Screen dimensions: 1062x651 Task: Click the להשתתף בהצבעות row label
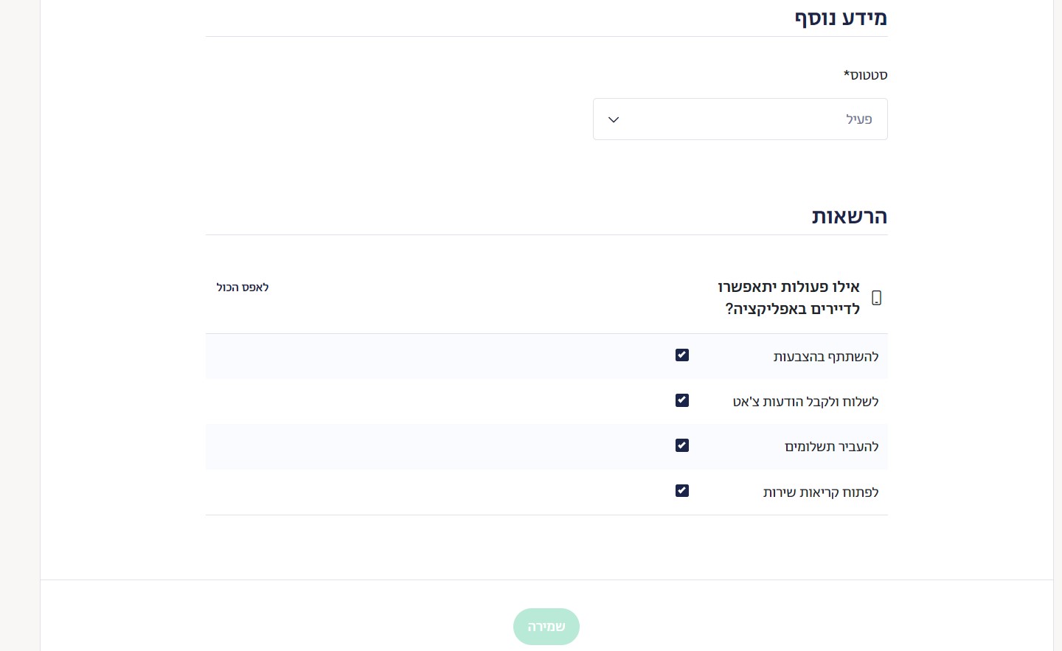click(x=826, y=357)
